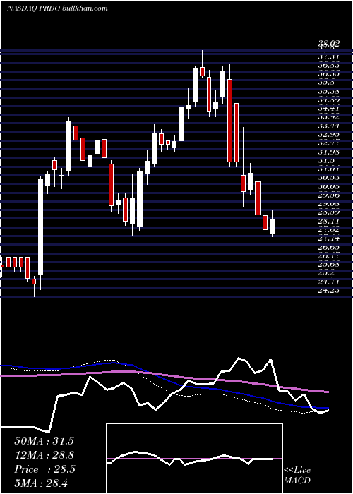Select the 50MA : 31.5 reading

tap(44, 441)
